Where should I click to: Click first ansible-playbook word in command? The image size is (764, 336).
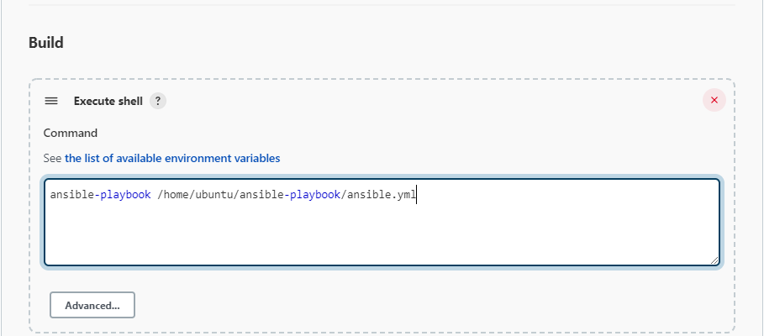[100, 195]
